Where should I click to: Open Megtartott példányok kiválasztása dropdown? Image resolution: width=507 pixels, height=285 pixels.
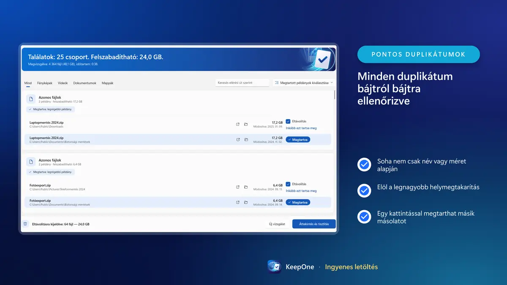(x=304, y=83)
